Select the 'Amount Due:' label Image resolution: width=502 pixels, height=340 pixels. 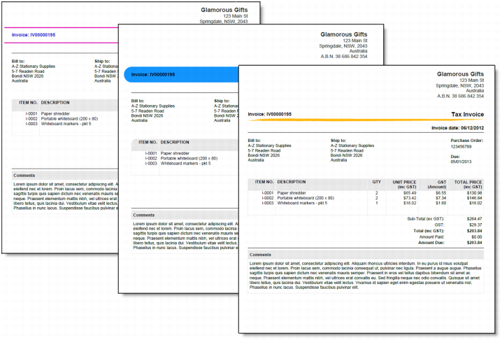[431, 243]
